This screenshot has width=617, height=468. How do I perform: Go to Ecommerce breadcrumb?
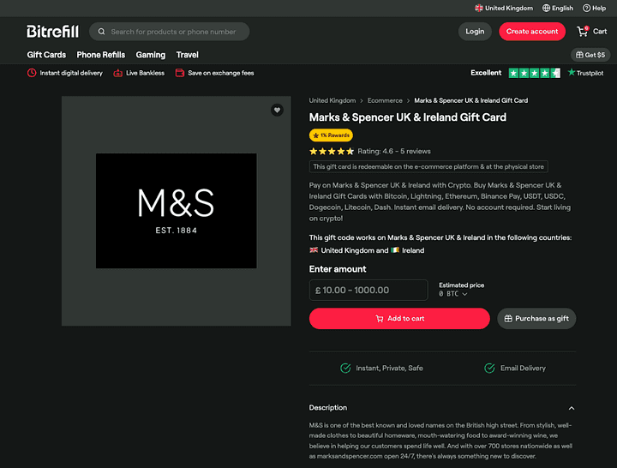coord(385,101)
